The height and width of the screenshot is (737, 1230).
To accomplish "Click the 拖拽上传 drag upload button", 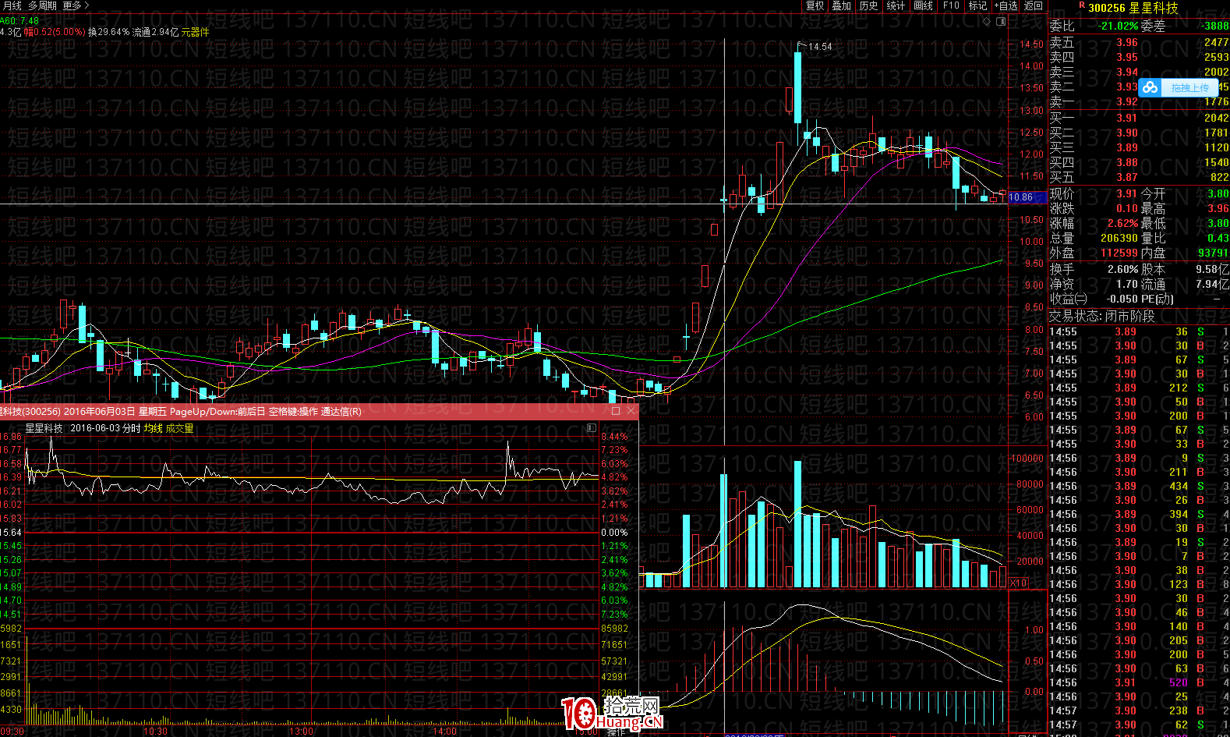I will (1189, 88).
